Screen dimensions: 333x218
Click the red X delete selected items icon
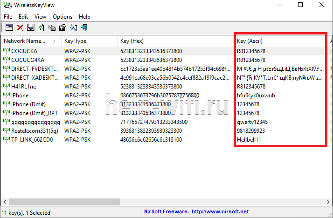pyautogui.click(x=20, y=27)
